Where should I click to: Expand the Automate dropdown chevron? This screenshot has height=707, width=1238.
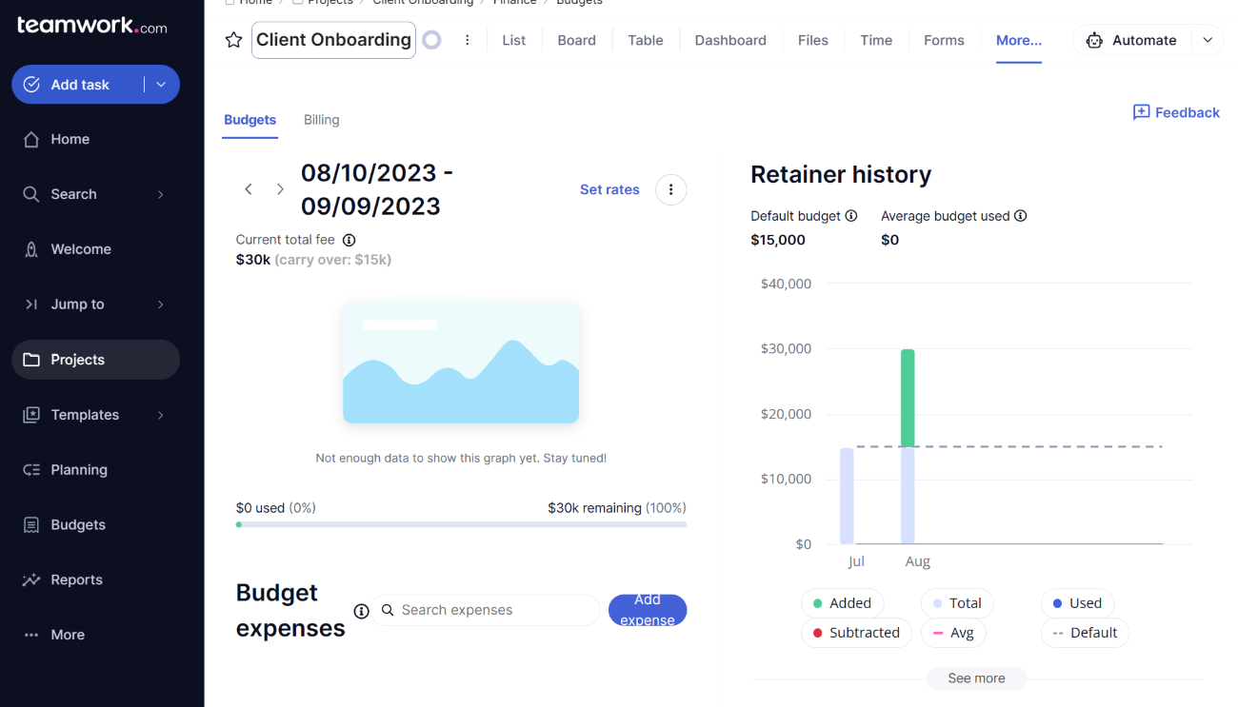pyautogui.click(x=1208, y=40)
